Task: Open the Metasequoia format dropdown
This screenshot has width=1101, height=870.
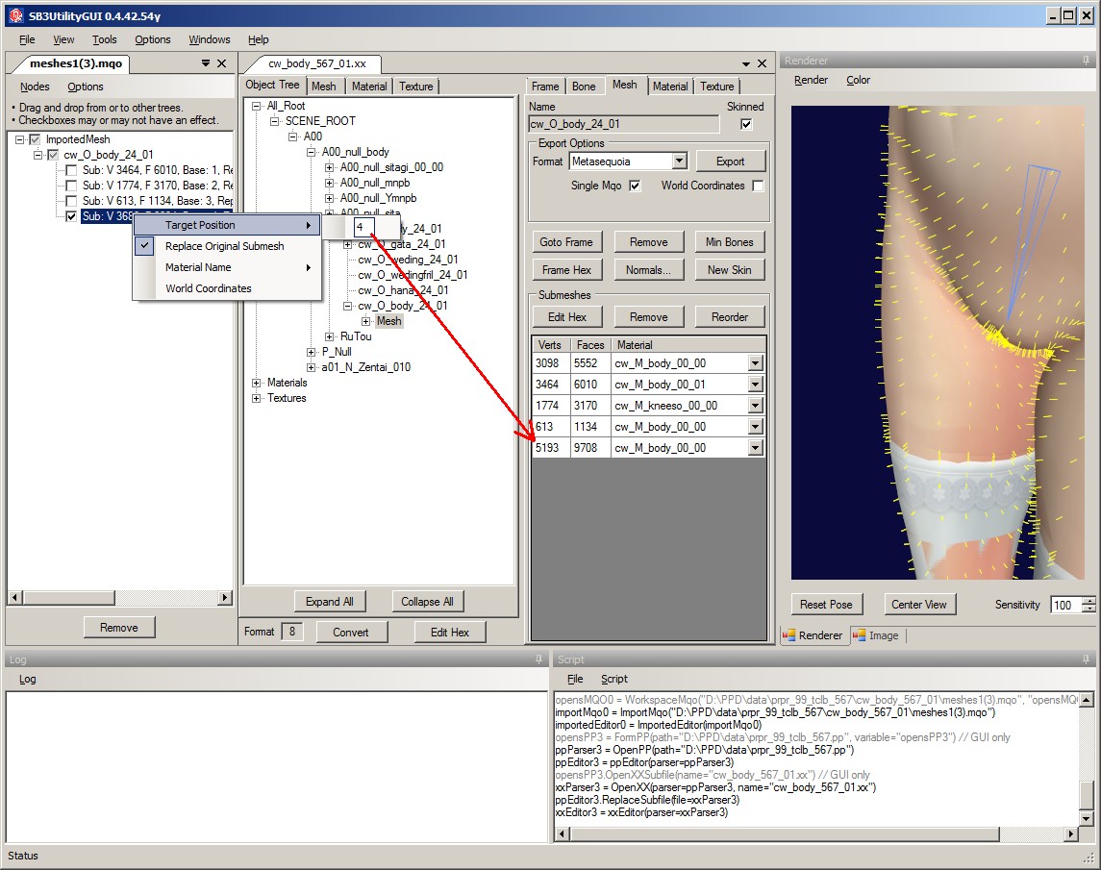Action: click(x=679, y=162)
